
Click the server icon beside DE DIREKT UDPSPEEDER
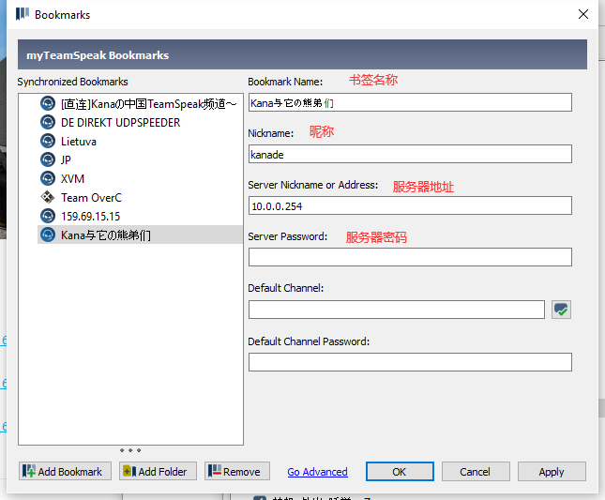(48, 122)
